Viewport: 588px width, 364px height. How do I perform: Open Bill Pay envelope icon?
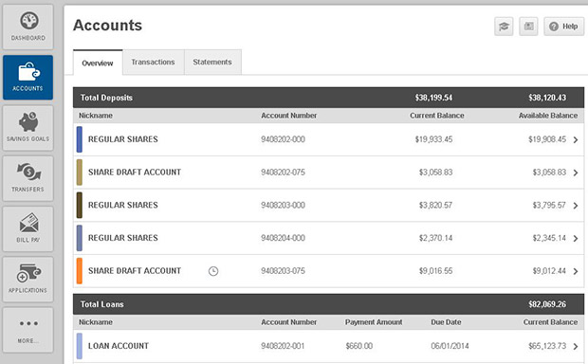28,228
